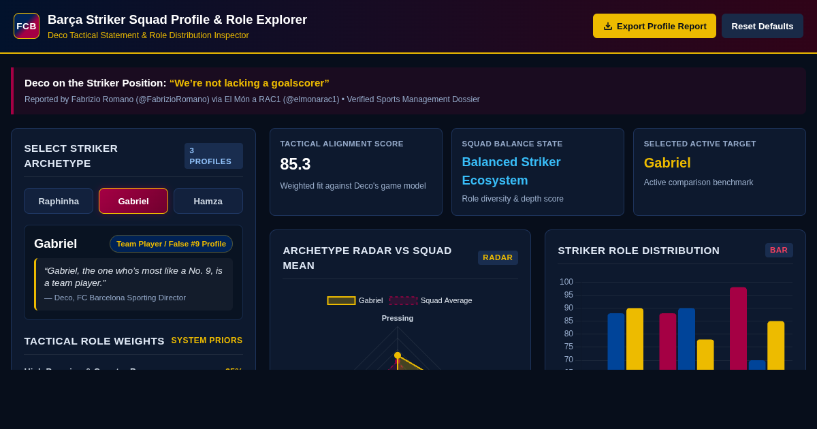Click the Selected Active Target Gabriel value
The height and width of the screenshot is (429, 817).
pyautogui.click(x=667, y=163)
